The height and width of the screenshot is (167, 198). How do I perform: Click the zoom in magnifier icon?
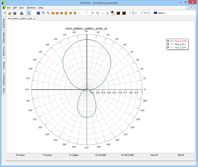(x=43, y=13)
